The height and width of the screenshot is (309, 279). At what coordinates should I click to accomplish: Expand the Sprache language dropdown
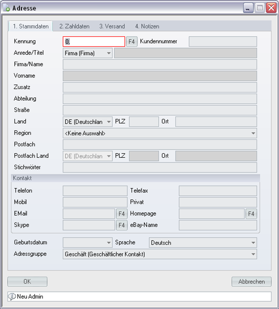(253, 243)
